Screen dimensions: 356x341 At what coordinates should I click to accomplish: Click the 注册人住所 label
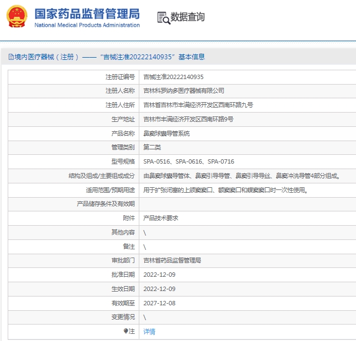120,105
